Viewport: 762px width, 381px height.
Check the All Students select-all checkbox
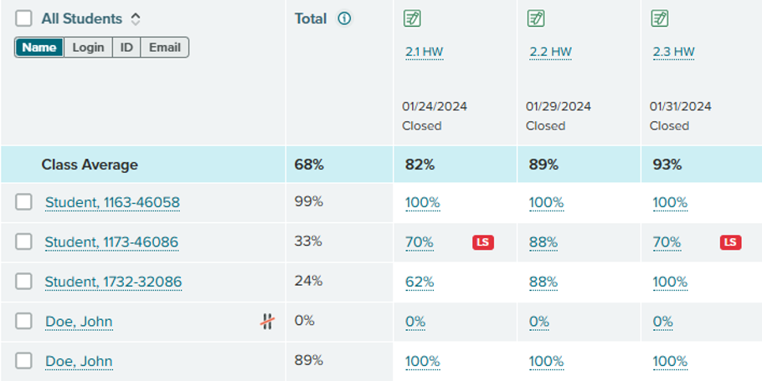23,18
